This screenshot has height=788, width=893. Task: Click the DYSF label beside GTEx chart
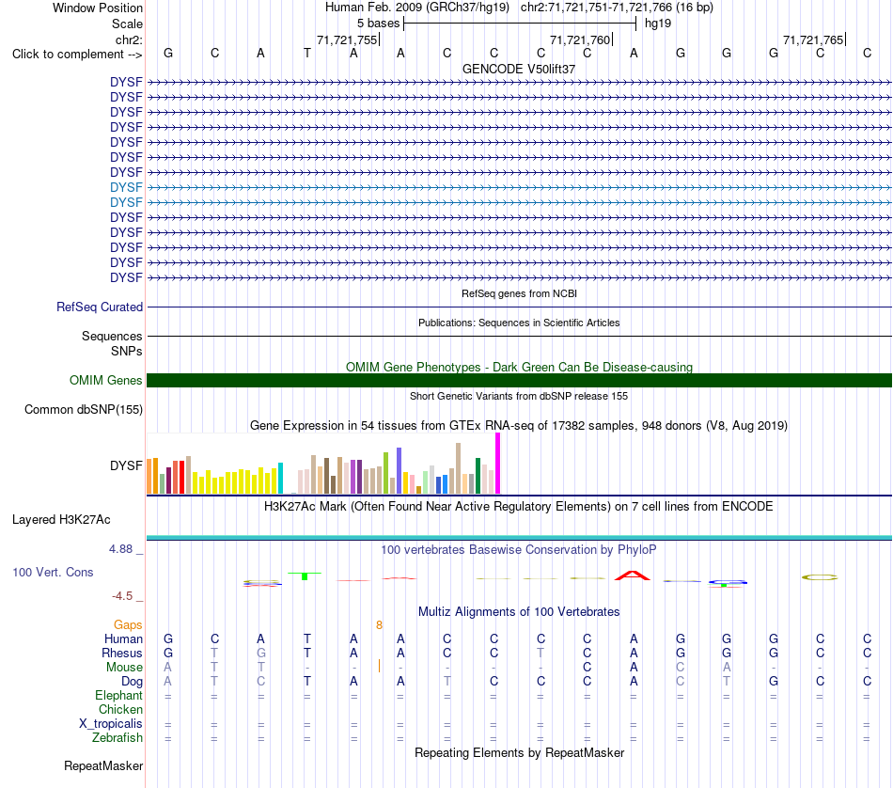tap(126, 465)
